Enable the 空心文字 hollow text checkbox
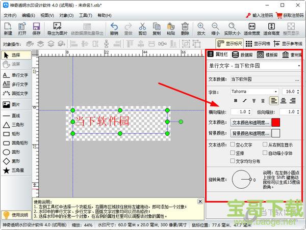Viewport: 306px width, 230px height. click(x=233, y=145)
